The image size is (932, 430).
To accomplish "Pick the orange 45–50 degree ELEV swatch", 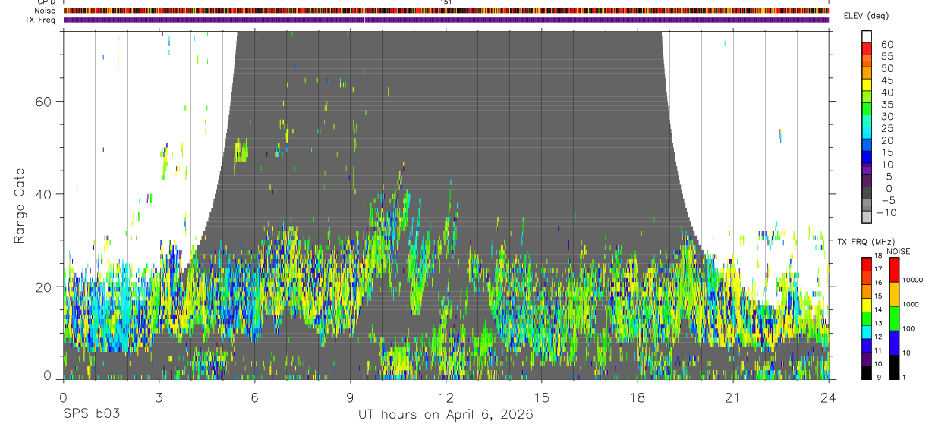I will pos(867,73).
